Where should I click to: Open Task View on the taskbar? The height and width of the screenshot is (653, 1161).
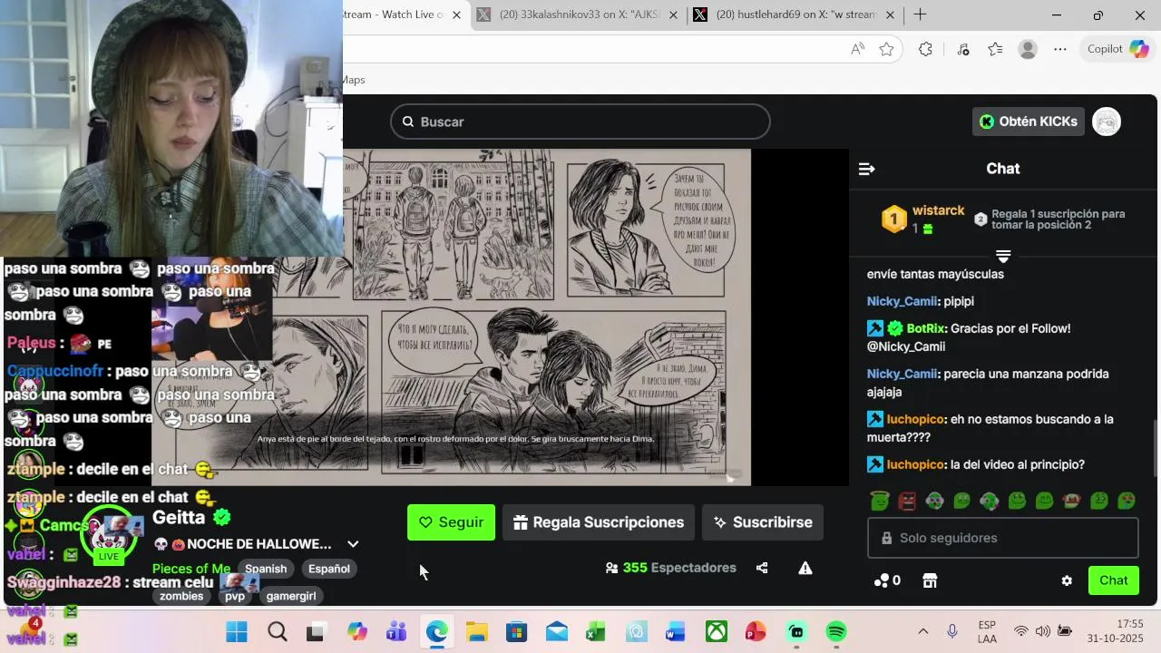(315, 631)
